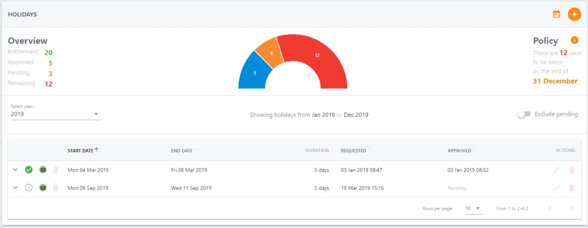This screenshot has width=588, height=228.
Task: Click the '31 December' policy date
Action: click(x=555, y=81)
